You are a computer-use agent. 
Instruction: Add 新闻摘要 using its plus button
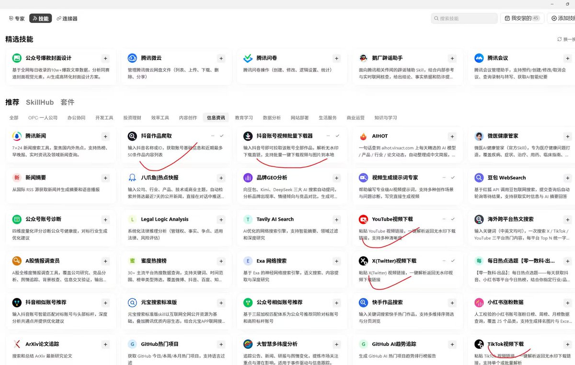(105, 178)
